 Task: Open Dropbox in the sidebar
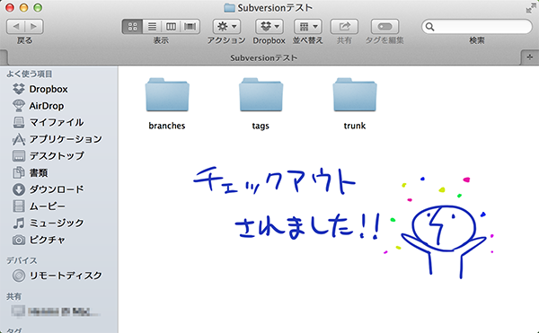tap(40, 89)
